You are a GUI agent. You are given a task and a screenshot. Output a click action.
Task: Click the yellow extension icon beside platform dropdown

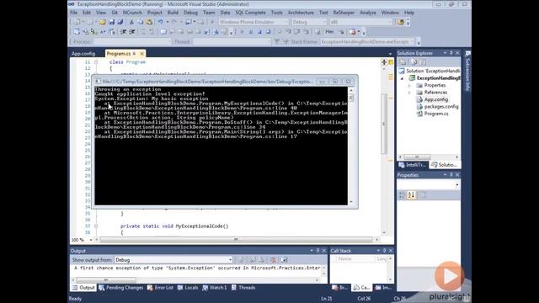click(401, 22)
